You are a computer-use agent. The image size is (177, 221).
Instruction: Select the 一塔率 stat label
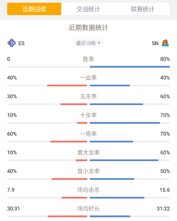pos(88,134)
